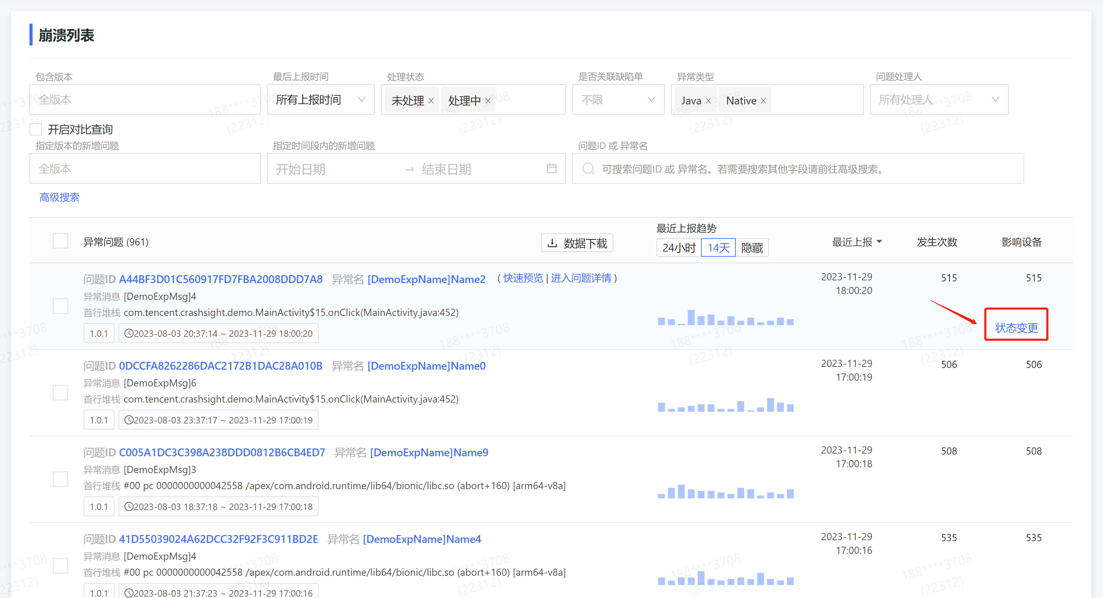The width and height of the screenshot is (1103, 598).
Task: Click the search magnifier icon
Action: [x=588, y=168]
